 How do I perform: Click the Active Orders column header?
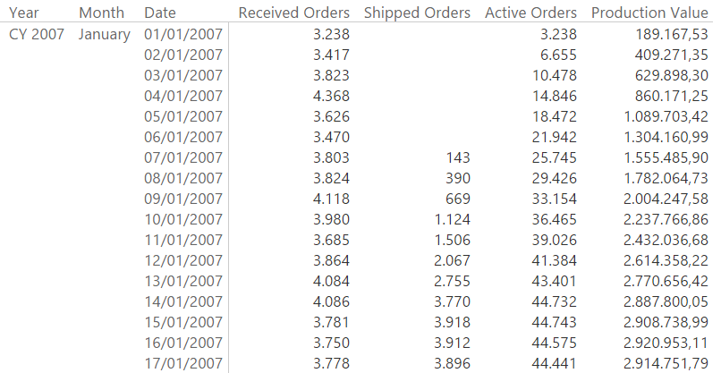(x=530, y=13)
